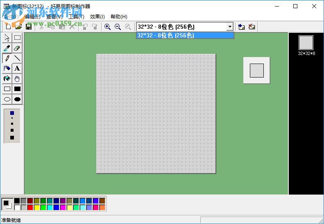The height and width of the screenshot is (224, 324).
Task: Open the 查看(V) menu
Action: click(54, 17)
